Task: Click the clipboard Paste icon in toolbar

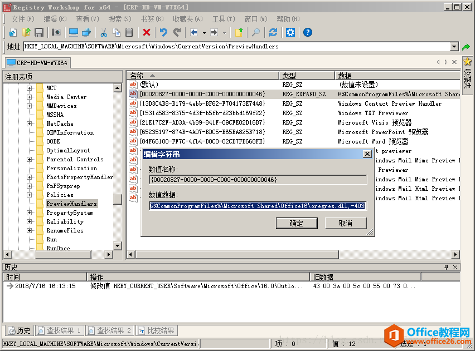Action: [x=129, y=32]
